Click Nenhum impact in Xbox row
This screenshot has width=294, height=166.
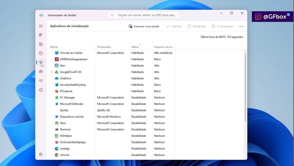tap(159, 123)
